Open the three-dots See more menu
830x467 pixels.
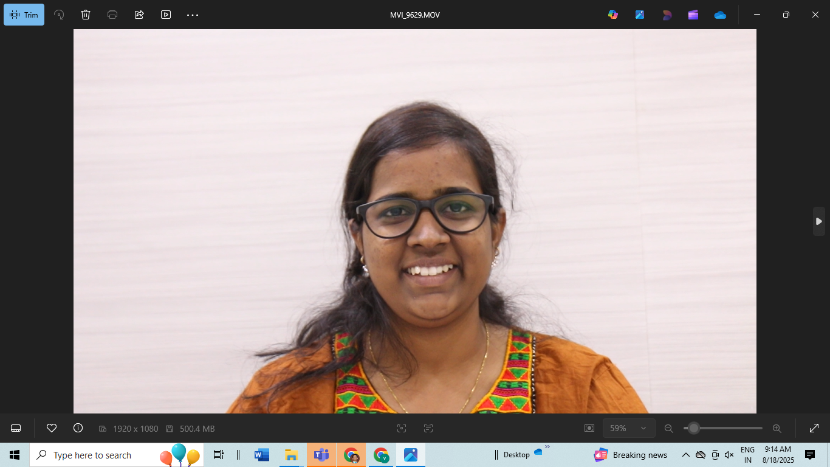coord(193,15)
